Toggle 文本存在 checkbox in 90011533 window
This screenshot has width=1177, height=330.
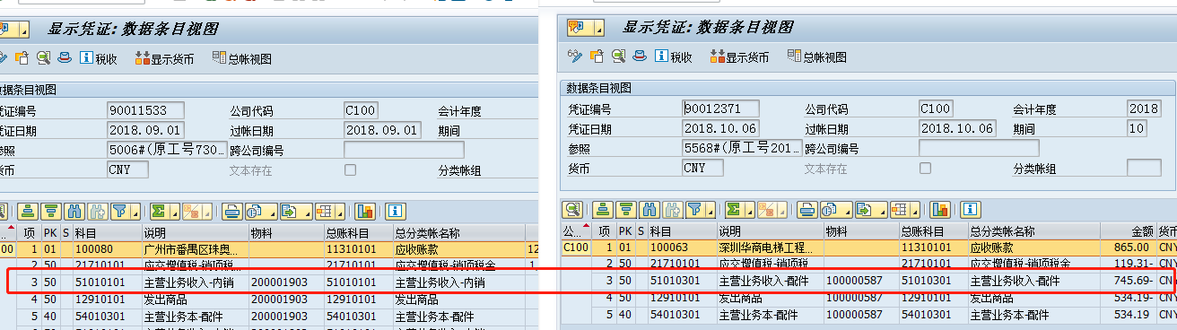point(351,169)
